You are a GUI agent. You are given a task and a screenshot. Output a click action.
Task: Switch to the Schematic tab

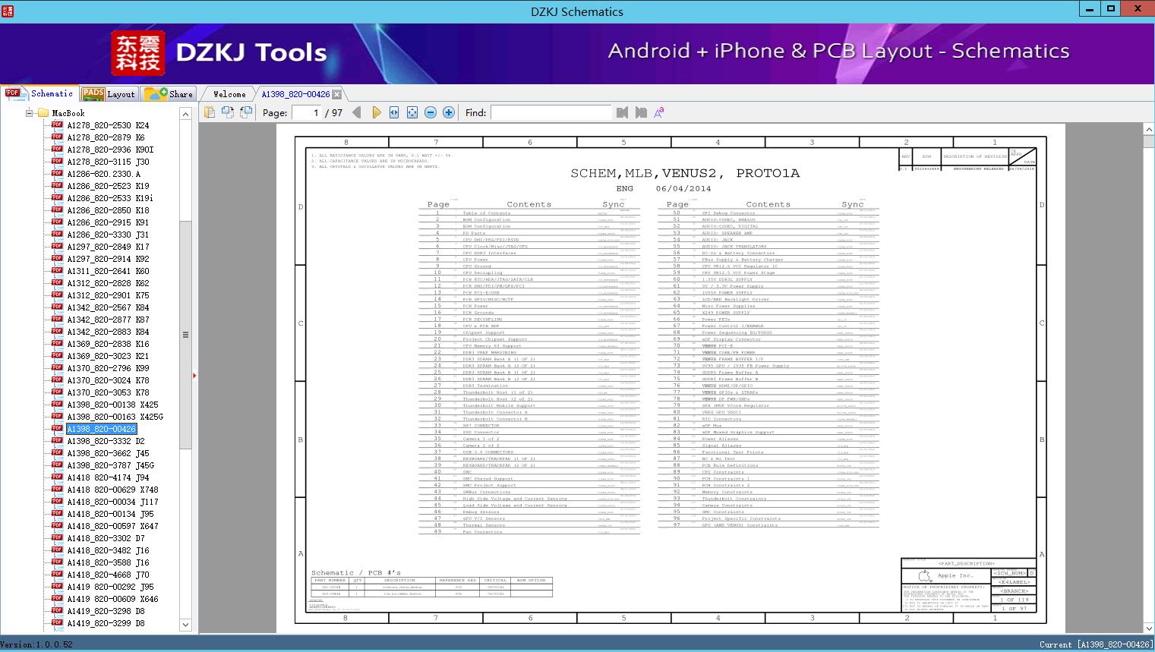[x=39, y=93]
